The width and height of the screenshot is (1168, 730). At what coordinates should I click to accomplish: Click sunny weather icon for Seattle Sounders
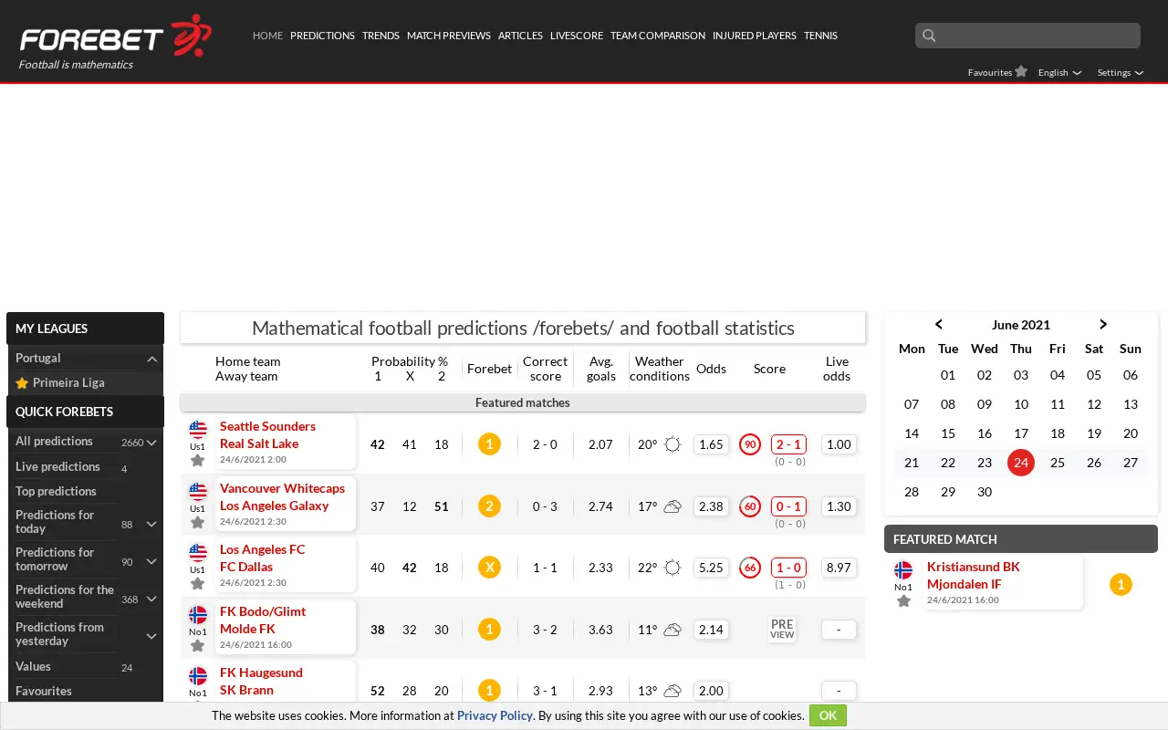[x=673, y=444]
